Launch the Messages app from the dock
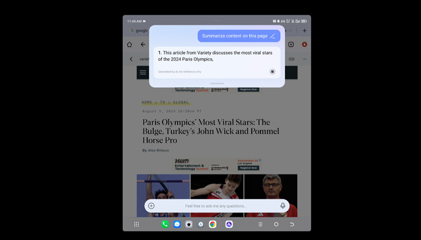 (177, 224)
